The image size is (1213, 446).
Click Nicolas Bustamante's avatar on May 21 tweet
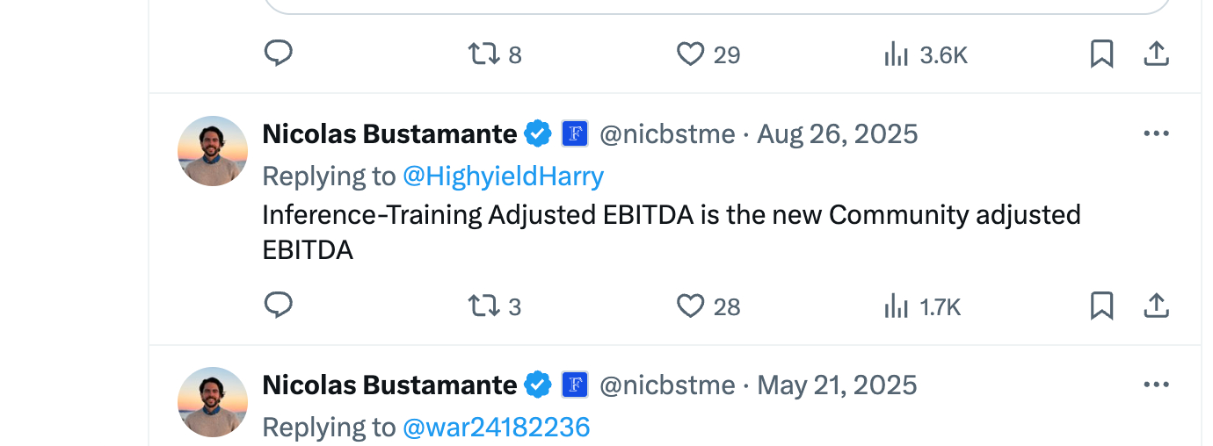point(213,402)
